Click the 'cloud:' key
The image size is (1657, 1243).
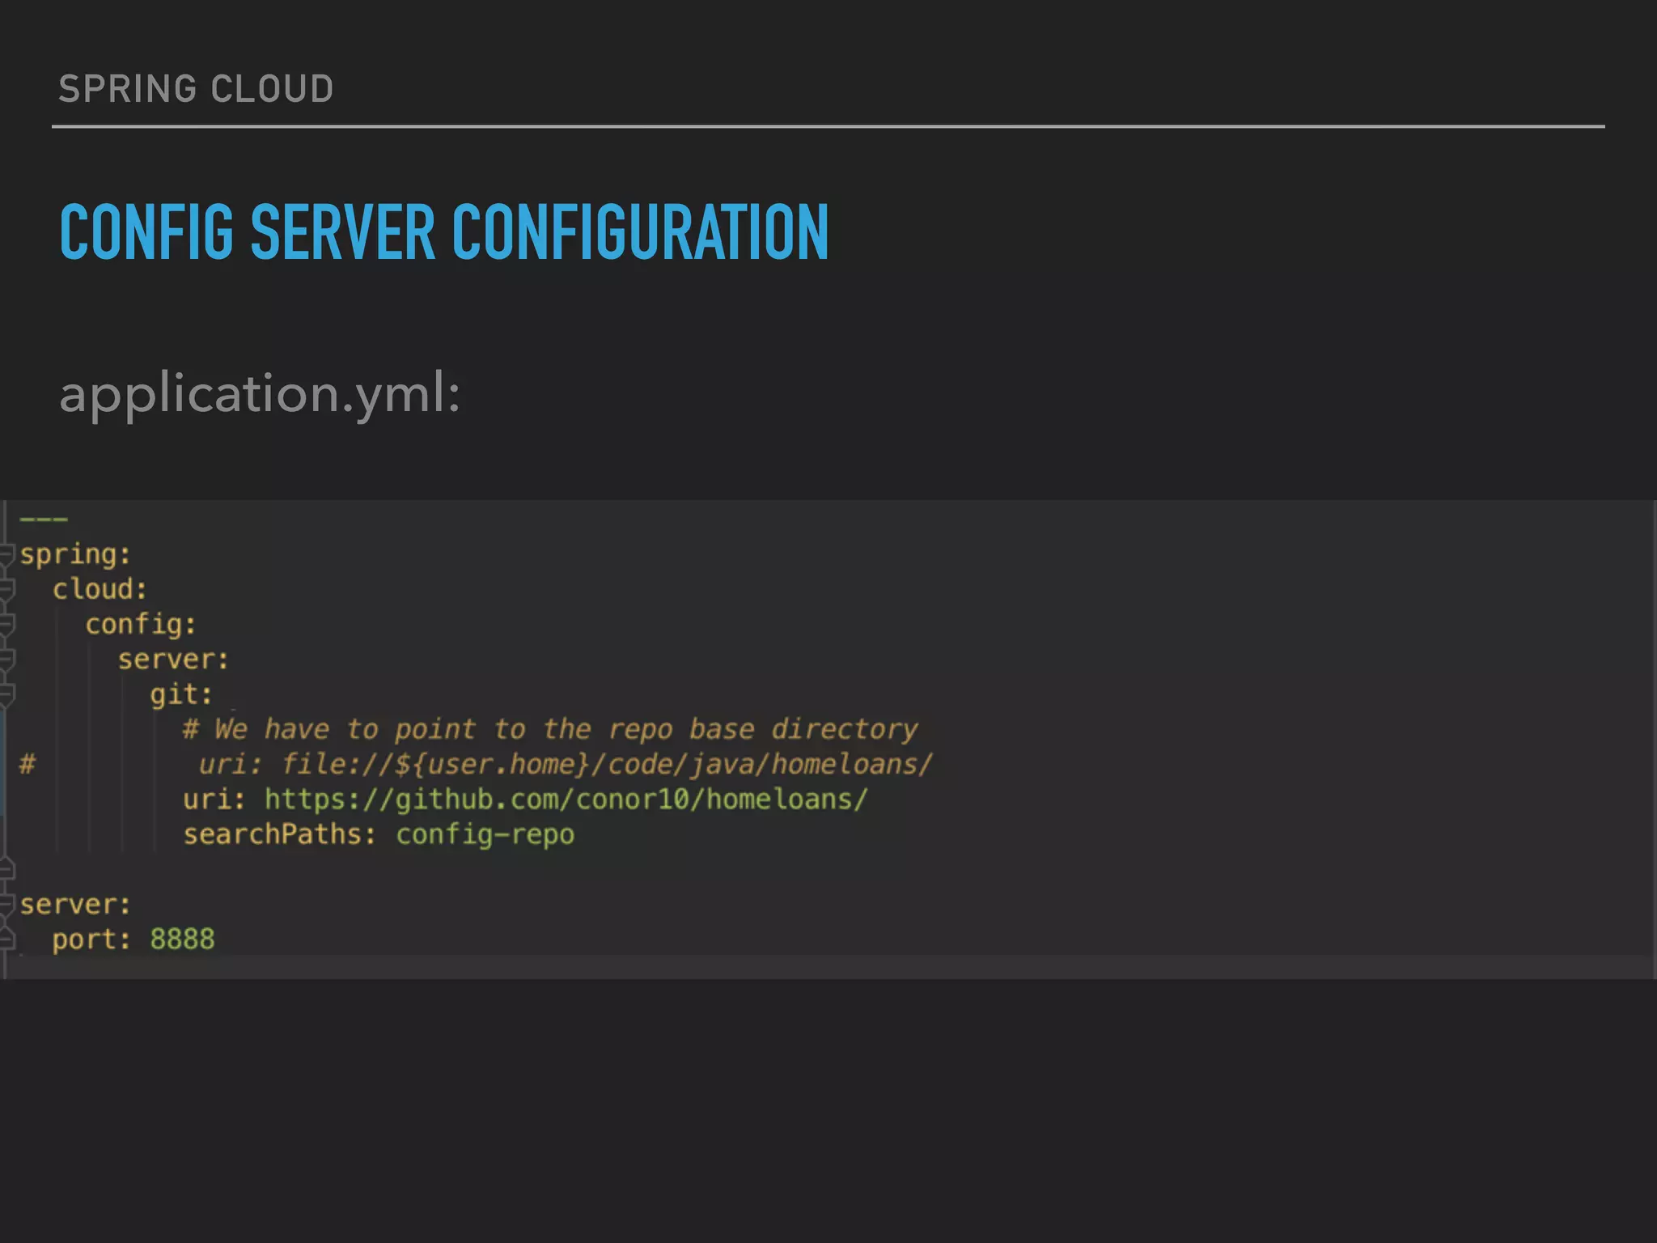point(100,589)
